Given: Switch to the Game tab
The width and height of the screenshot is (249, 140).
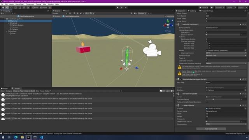Looking at the screenshot, I should click(x=66, y=11).
